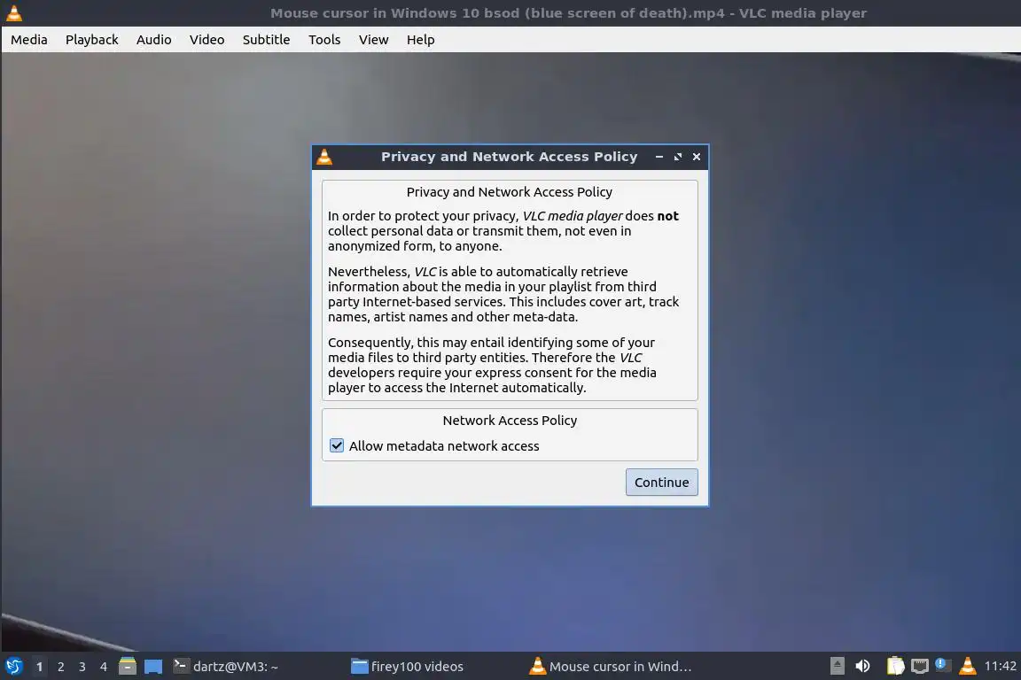Click the network connection tray icon
1021x680 pixels.
(x=919, y=667)
